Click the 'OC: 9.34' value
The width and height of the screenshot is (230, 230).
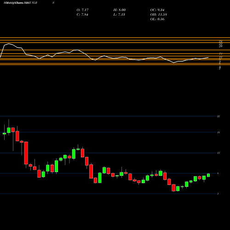tap(157, 10)
